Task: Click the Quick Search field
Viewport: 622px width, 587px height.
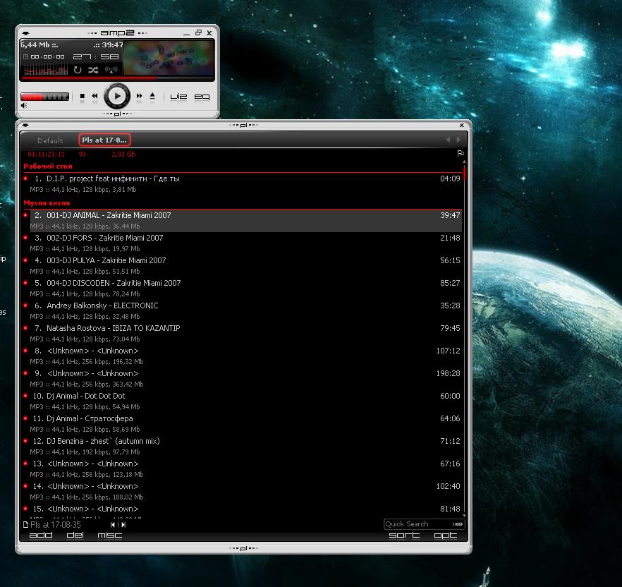Action: point(424,524)
